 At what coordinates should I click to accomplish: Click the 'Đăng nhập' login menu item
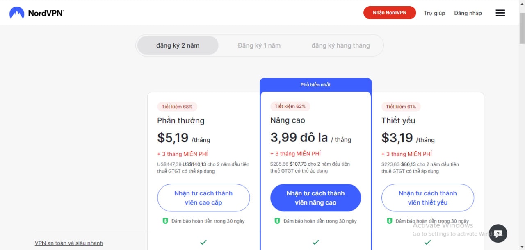(x=468, y=13)
